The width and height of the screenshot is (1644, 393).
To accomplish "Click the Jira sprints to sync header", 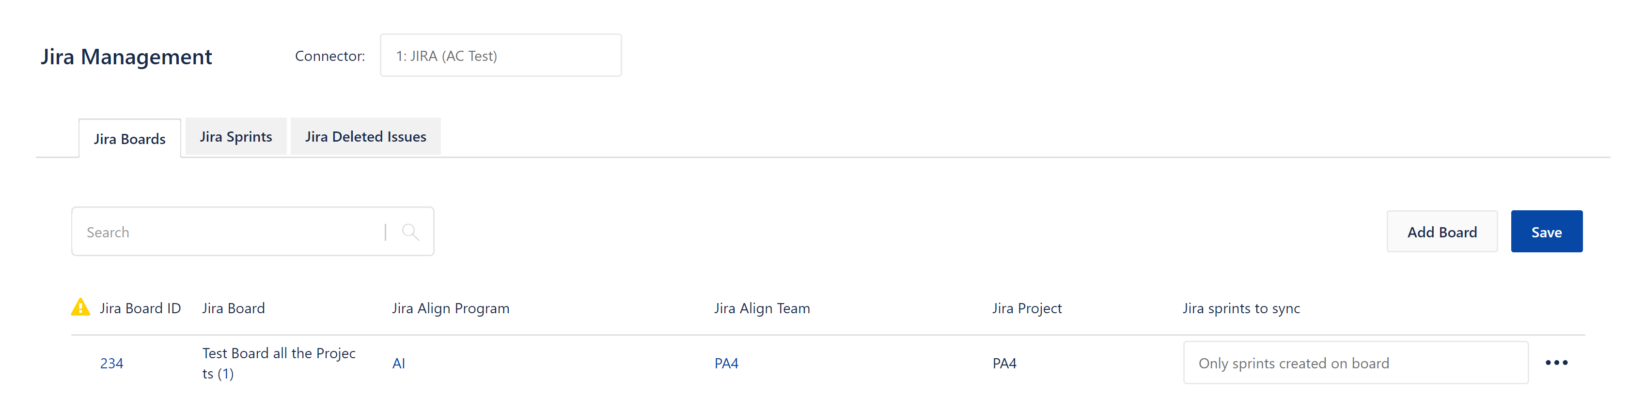I will point(1241,307).
